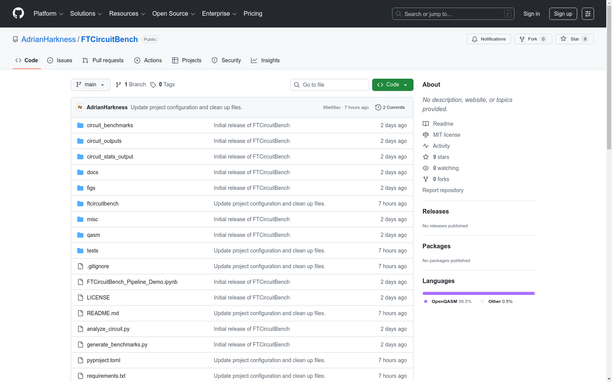Open the generate_benchmarks.py file

[117, 345]
